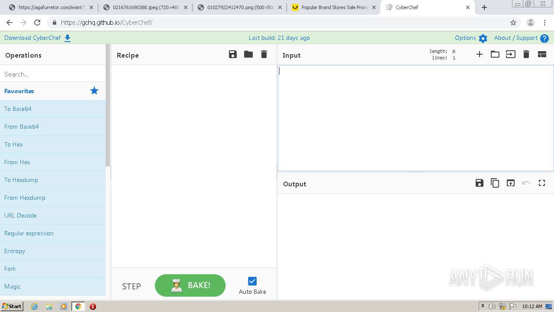This screenshot has height=312, width=554.
Task: Open Opera from taskbar
Action: click(x=93, y=306)
